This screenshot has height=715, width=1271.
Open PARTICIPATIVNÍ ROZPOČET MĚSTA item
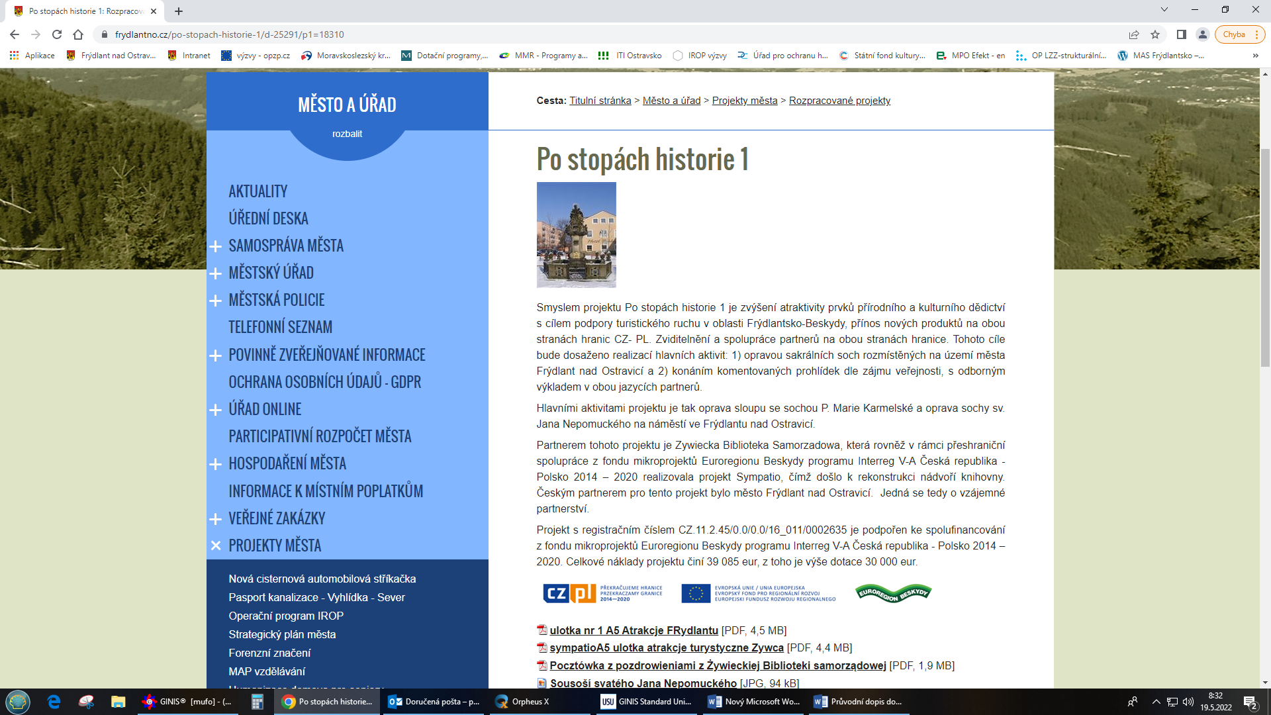[x=320, y=436]
